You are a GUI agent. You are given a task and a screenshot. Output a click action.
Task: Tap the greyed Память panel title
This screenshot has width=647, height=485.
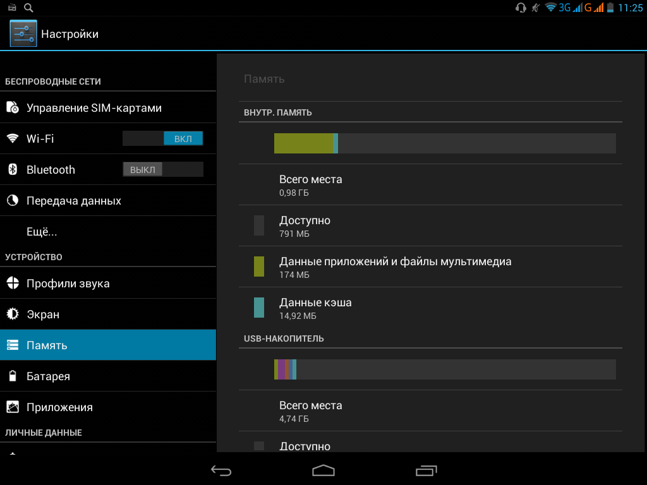[x=264, y=79]
